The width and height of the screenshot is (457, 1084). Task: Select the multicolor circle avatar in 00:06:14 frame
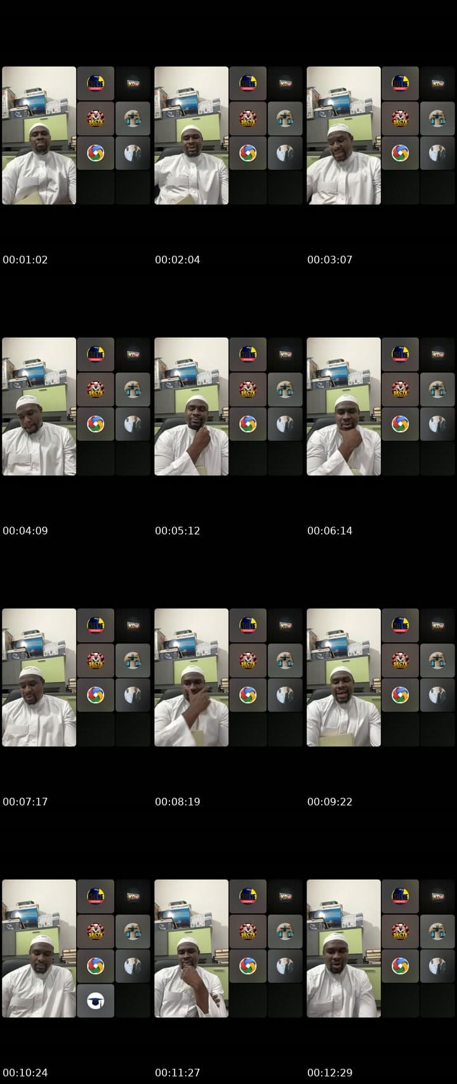pos(401,424)
